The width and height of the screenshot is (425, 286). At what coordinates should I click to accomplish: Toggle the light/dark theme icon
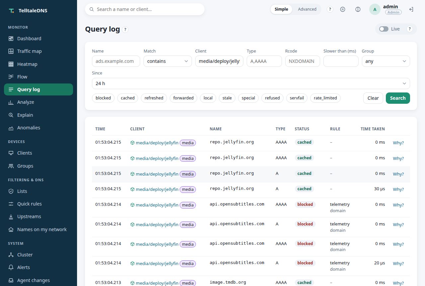click(358, 9)
